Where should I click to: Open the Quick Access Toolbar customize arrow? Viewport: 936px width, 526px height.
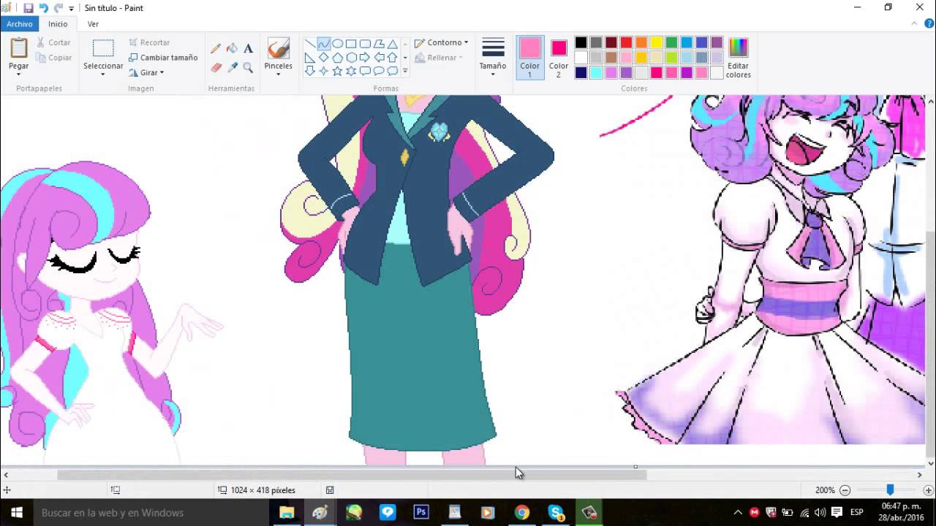(71, 8)
